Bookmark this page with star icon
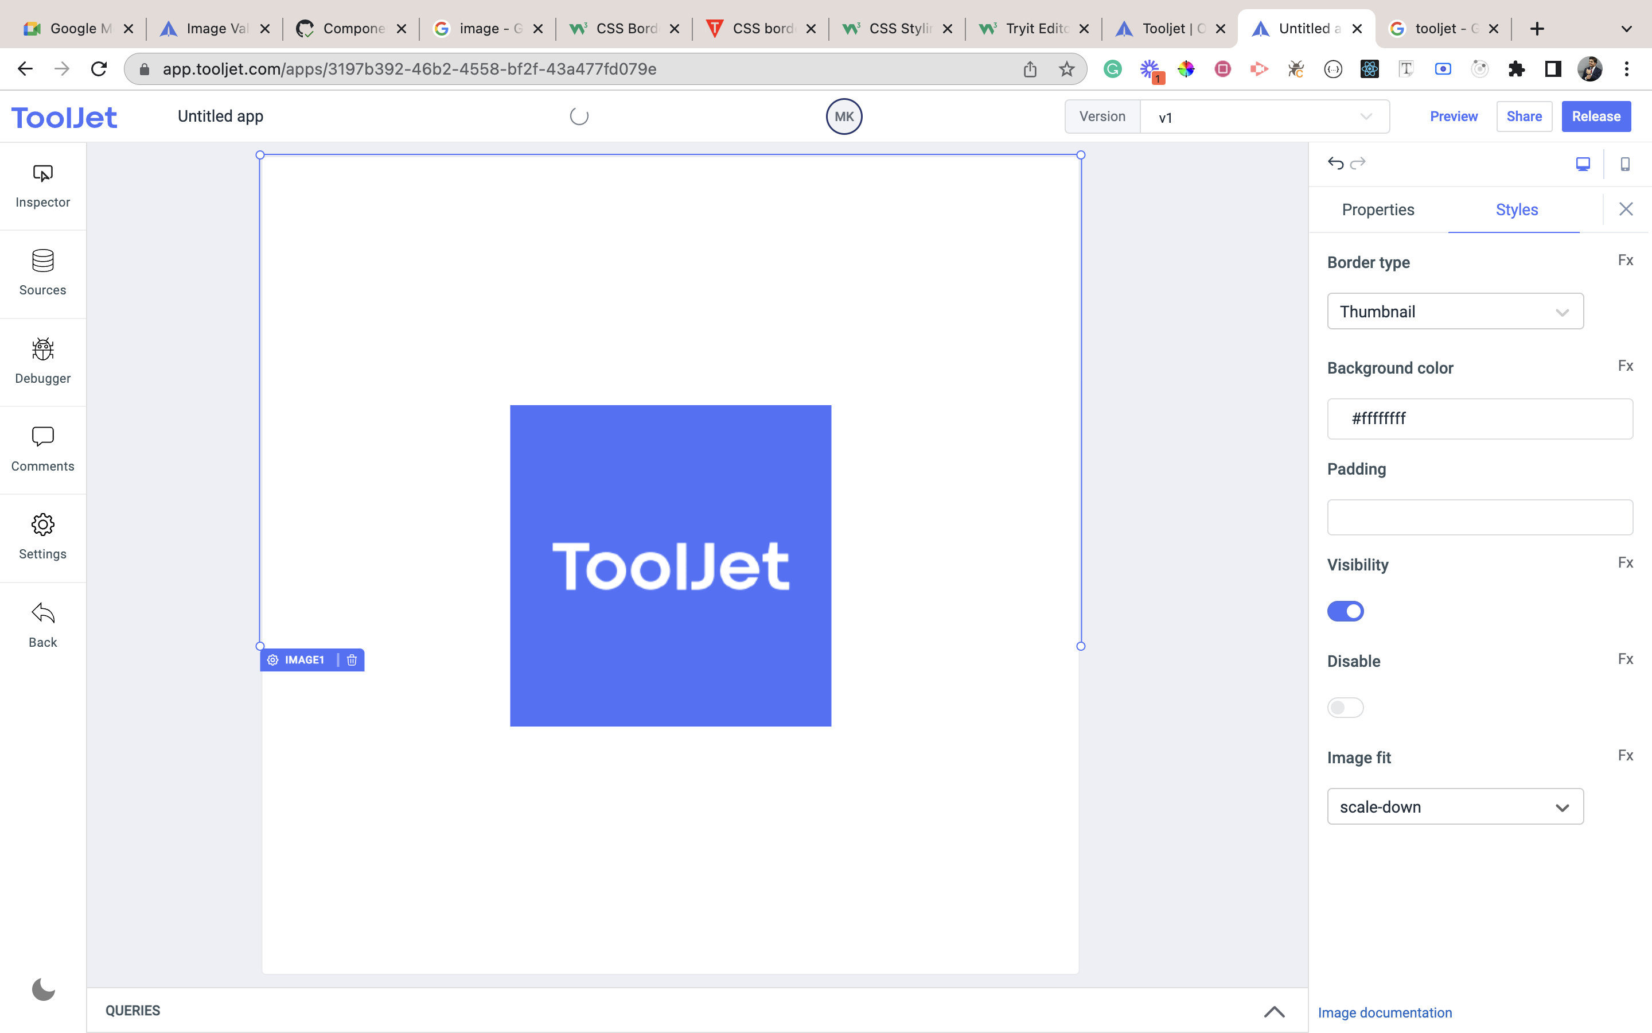Viewport: 1652px width, 1033px height. [x=1066, y=69]
